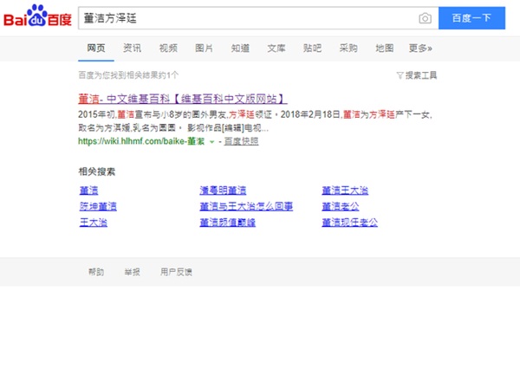The width and height of the screenshot is (520, 375).
Task: Open the 地图 tab
Action: tap(384, 48)
